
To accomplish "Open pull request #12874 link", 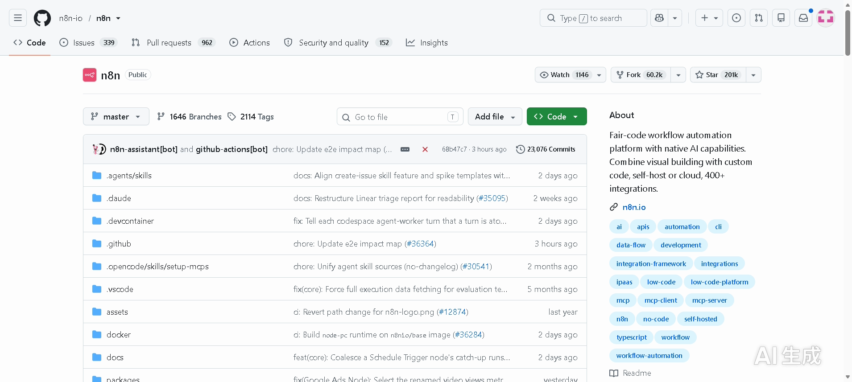I will [x=452, y=312].
